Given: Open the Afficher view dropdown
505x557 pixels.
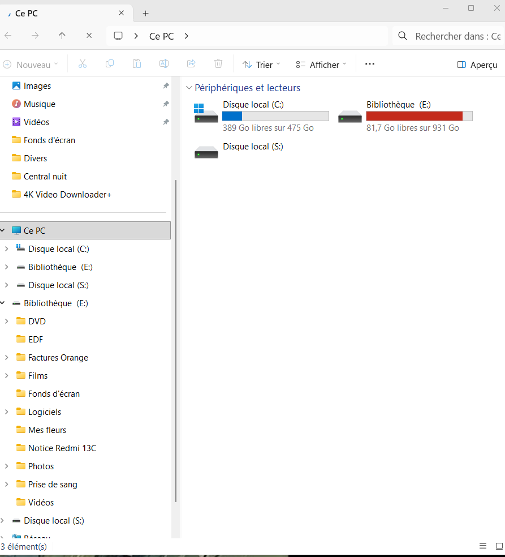Looking at the screenshot, I should 321,65.
